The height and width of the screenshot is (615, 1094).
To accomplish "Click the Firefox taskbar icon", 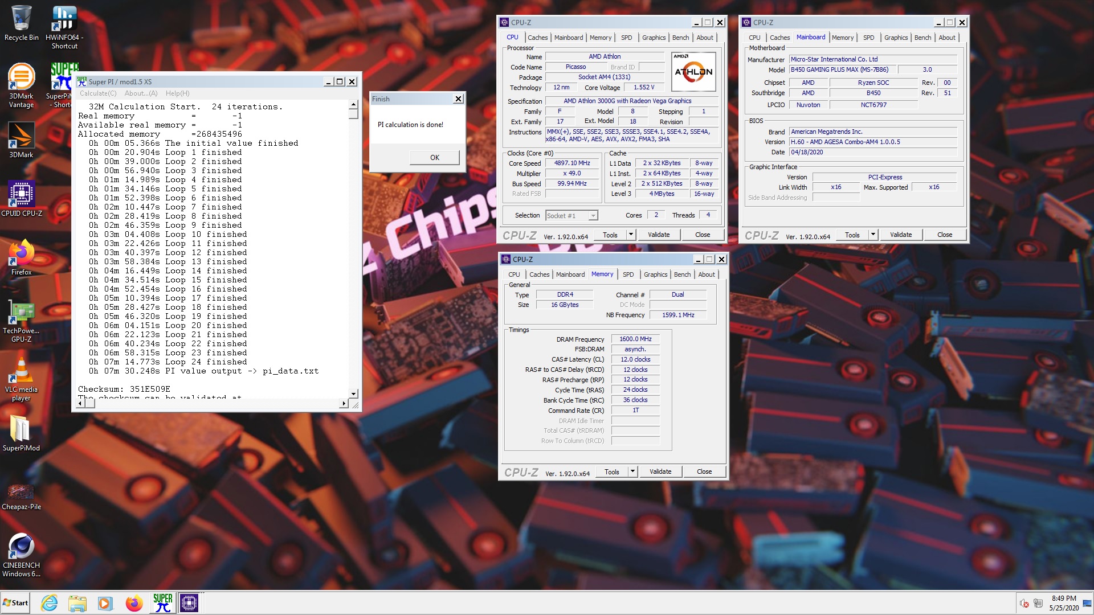I will (x=134, y=603).
